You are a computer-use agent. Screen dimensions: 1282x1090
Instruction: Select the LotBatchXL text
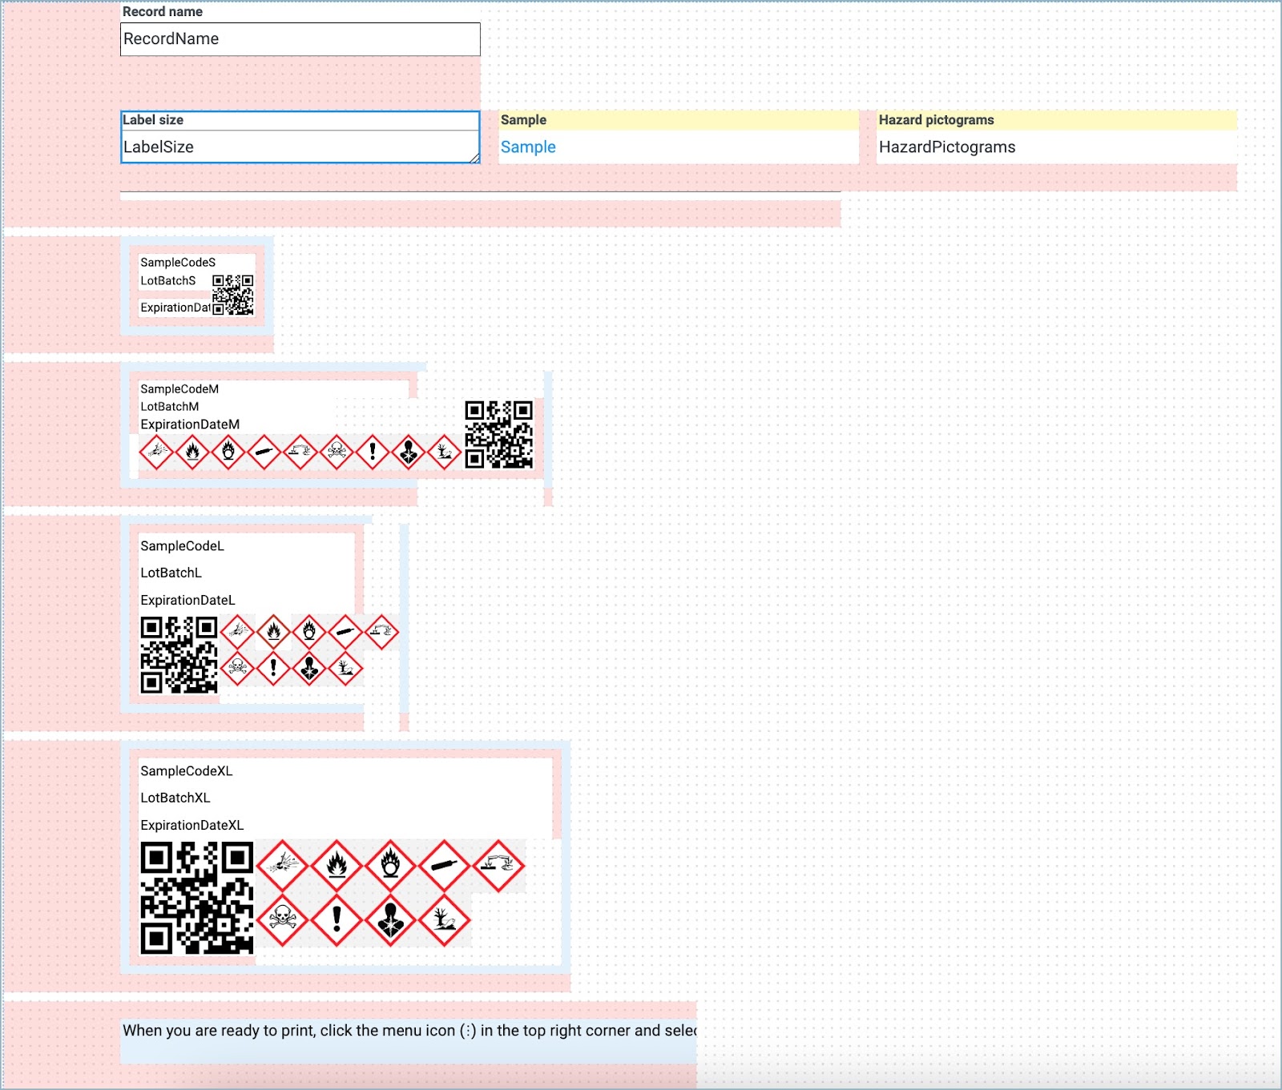175,798
